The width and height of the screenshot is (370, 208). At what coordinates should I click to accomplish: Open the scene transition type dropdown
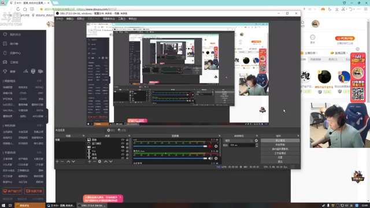pyautogui.click(x=238, y=140)
